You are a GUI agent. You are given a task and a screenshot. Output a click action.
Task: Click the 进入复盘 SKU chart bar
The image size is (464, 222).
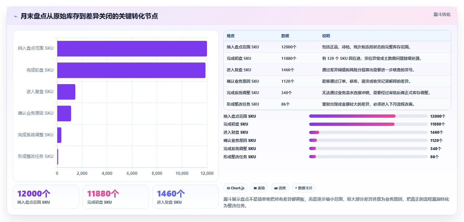pyautogui.click(x=66, y=92)
